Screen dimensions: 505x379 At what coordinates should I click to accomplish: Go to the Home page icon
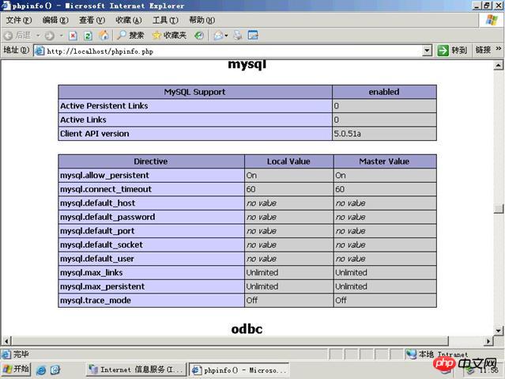(x=104, y=35)
